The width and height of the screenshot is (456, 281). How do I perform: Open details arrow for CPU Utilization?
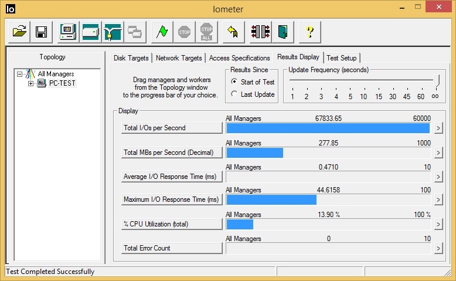(438, 224)
